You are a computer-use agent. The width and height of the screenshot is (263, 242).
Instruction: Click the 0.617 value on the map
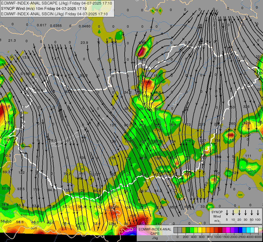click(x=42, y=25)
